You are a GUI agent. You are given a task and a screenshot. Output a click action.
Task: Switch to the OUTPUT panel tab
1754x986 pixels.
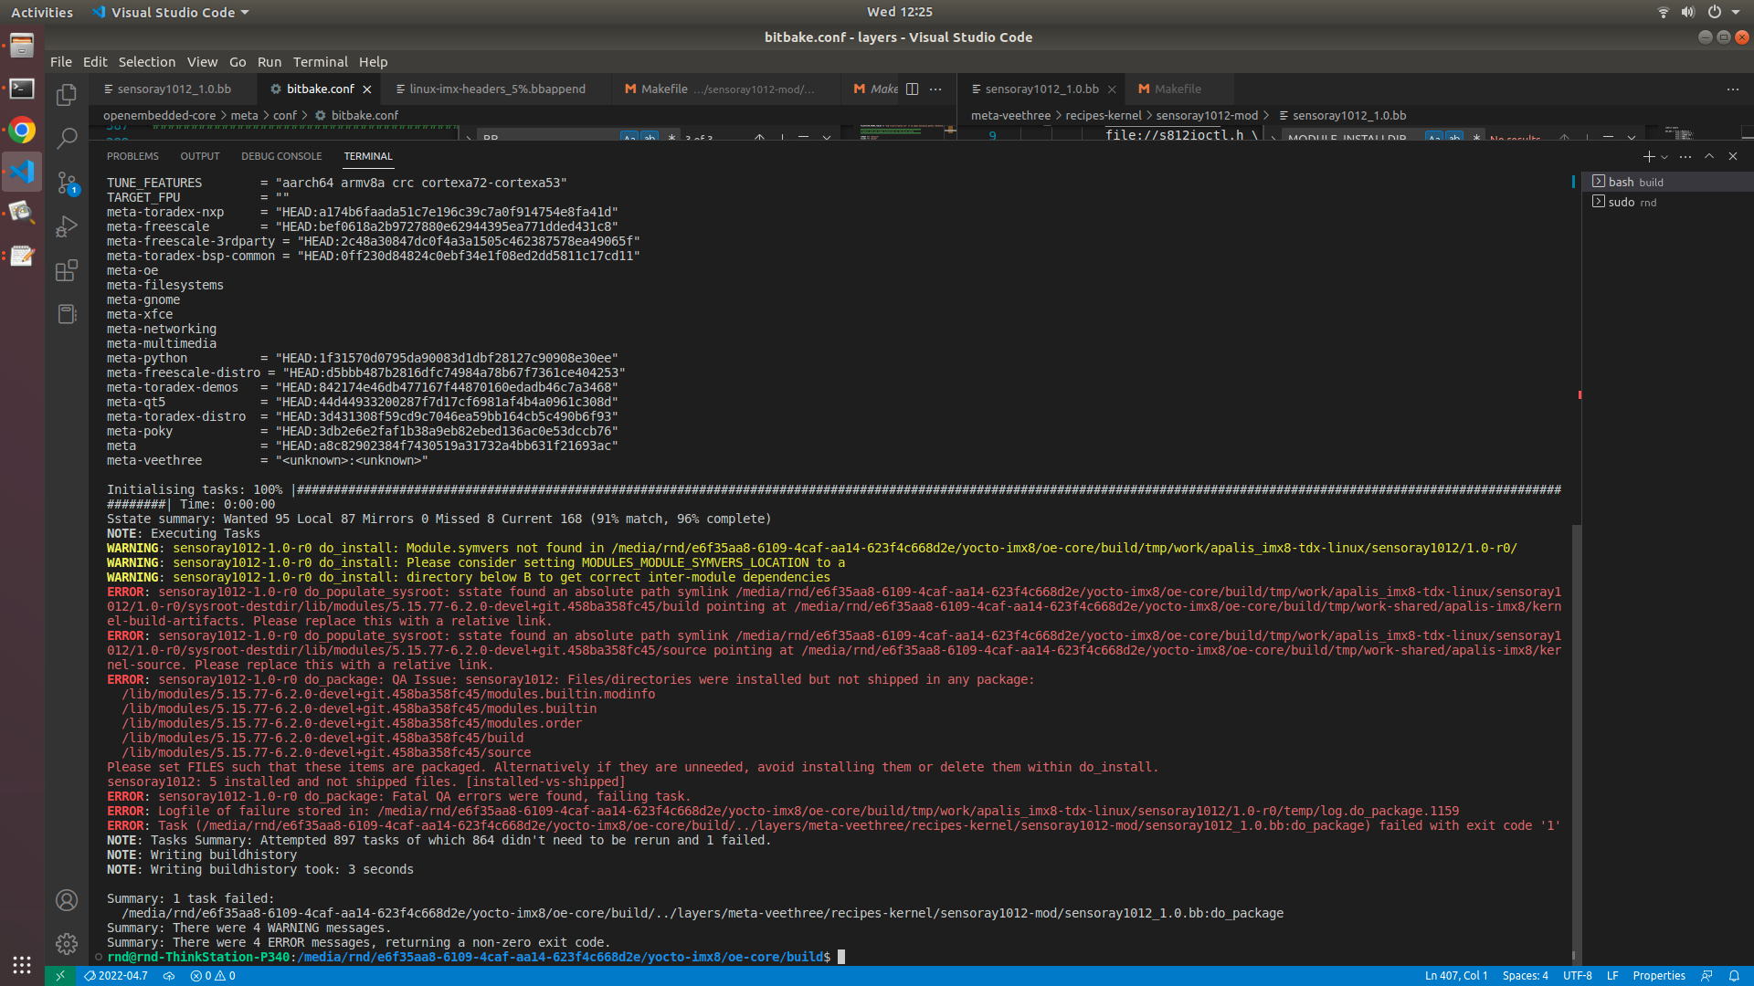pos(200,156)
